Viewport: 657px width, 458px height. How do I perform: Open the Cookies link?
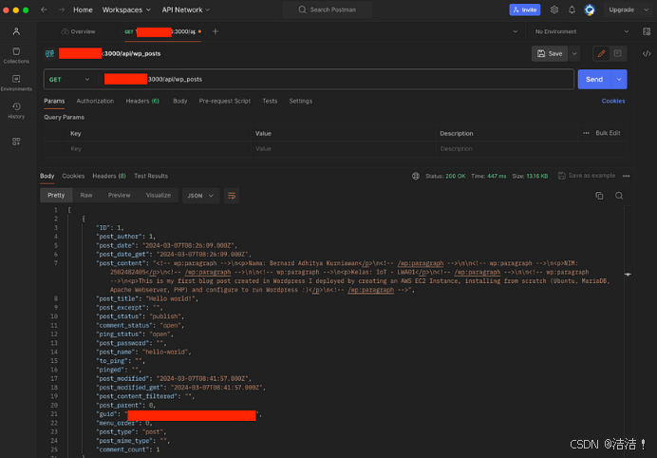pos(613,101)
